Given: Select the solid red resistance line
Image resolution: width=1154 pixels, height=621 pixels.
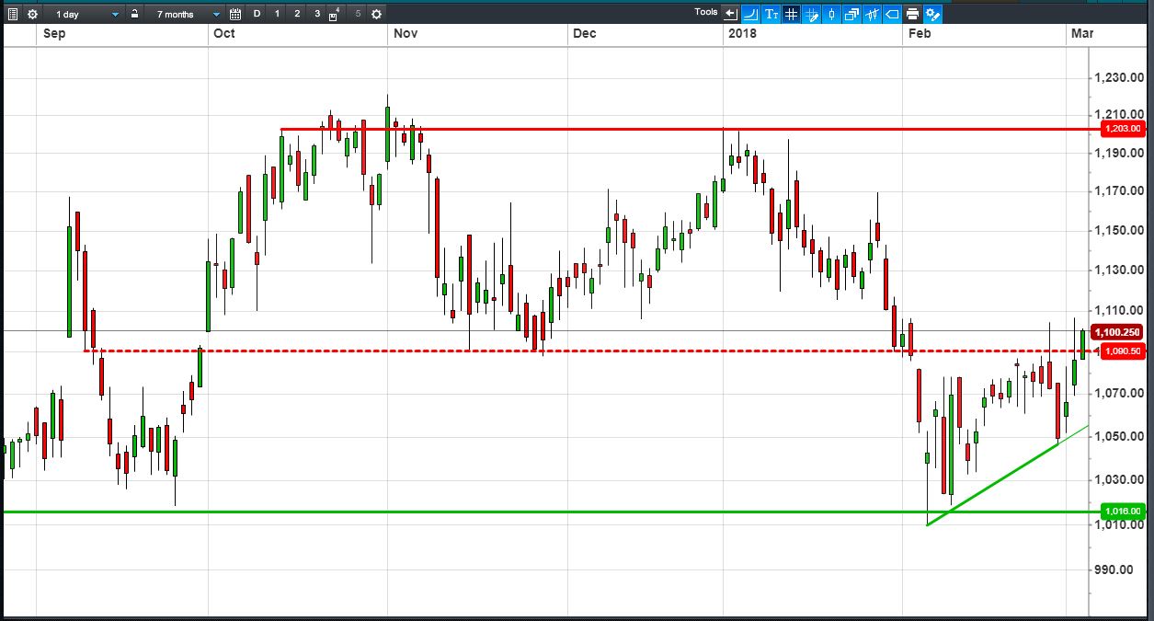Looking at the screenshot, I should tap(690, 129).
